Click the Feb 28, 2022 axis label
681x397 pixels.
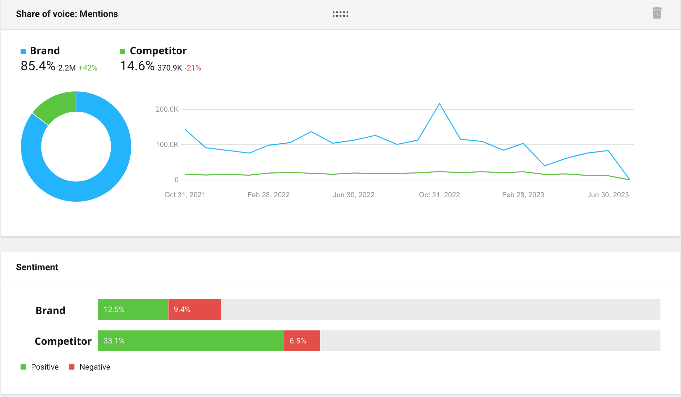[269, 195]
